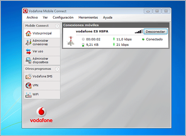Open the Archivo menu

(32, 18)
